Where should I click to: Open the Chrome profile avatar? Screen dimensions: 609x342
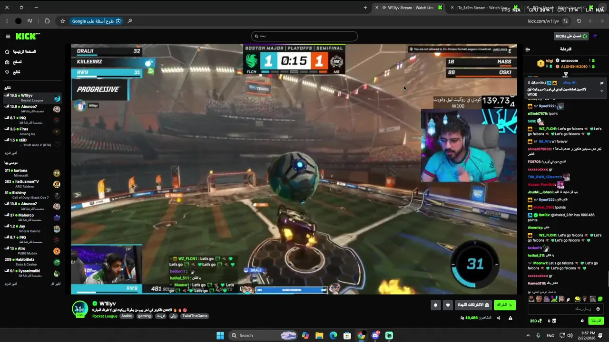pyautogui.click(x=18, y=21)
